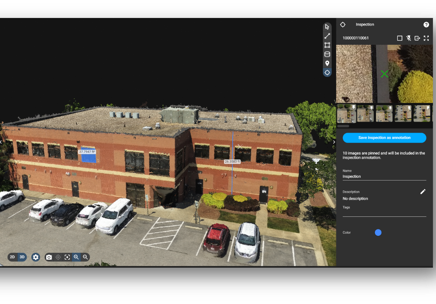Screen dimensions: 436x304
Task: Unpin the current inspection image
Action: (408, 38)
